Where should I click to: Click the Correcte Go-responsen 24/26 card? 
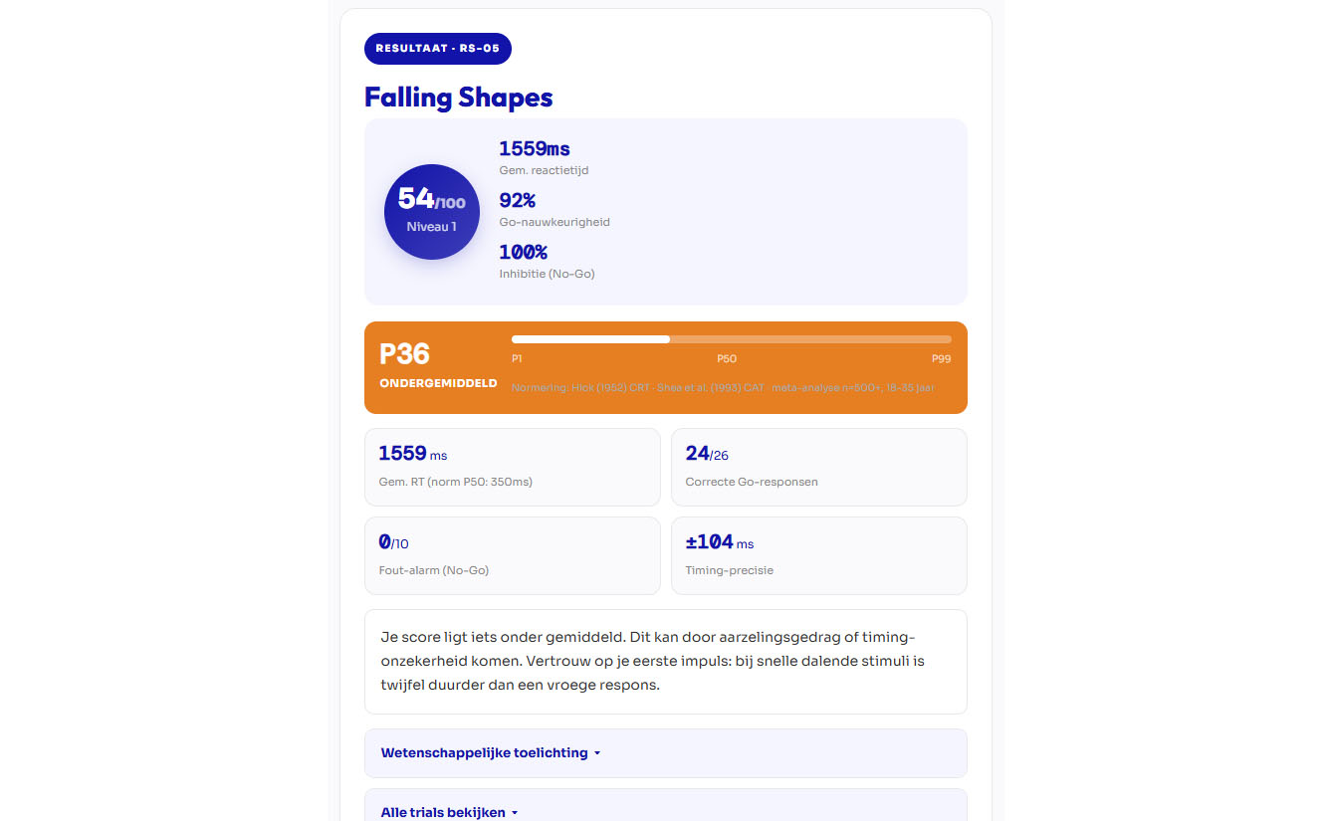coord(818,467)
